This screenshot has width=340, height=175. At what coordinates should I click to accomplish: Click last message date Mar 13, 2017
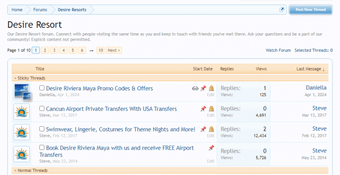(x=314, y=115)
